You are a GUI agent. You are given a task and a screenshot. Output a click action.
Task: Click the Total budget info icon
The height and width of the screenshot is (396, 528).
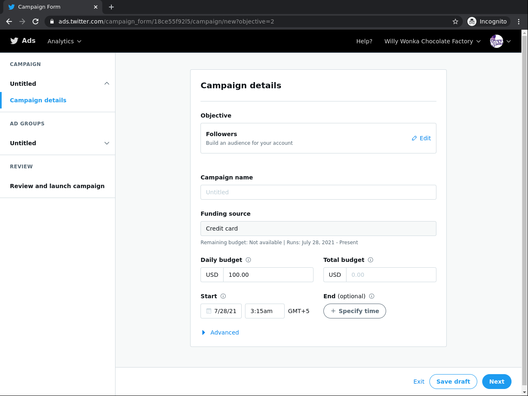[370, 260]
